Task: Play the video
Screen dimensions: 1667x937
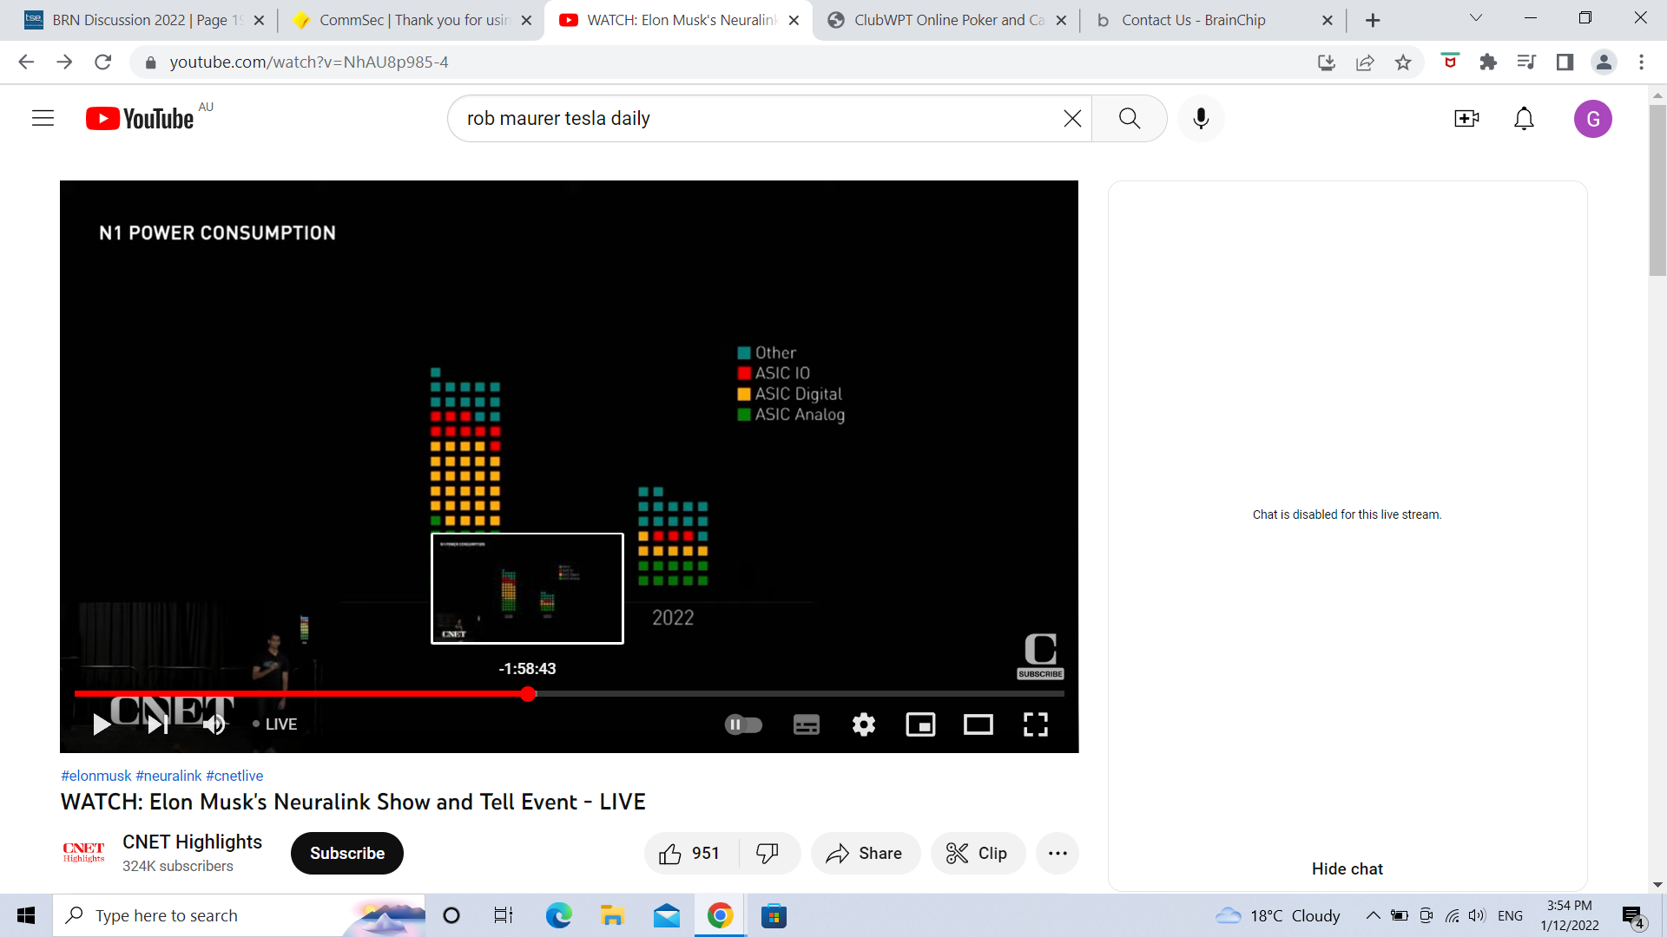Action: (x=102, y=724)
